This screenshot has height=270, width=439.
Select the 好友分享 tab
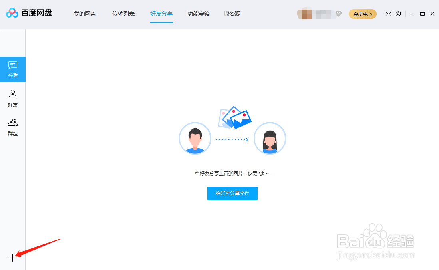pos(161,13)
